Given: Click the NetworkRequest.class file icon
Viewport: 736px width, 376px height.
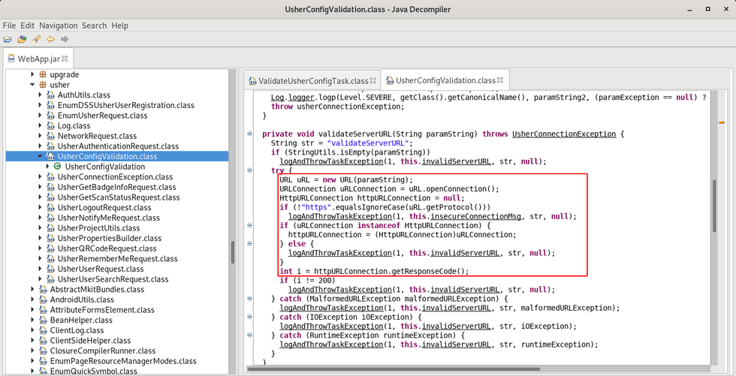Looking at the screenshot, I should pyautogui.click(x=51, y=136).
